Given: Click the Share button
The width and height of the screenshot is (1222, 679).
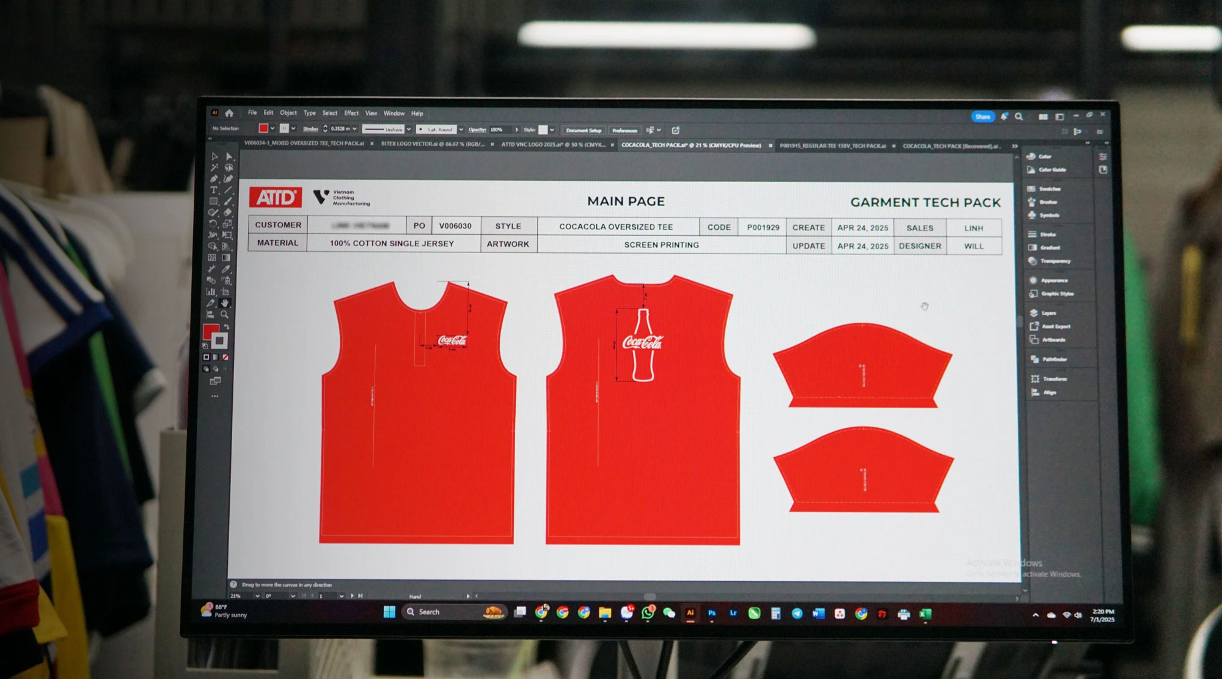Looking at the screenshot, I should point(983,117).
